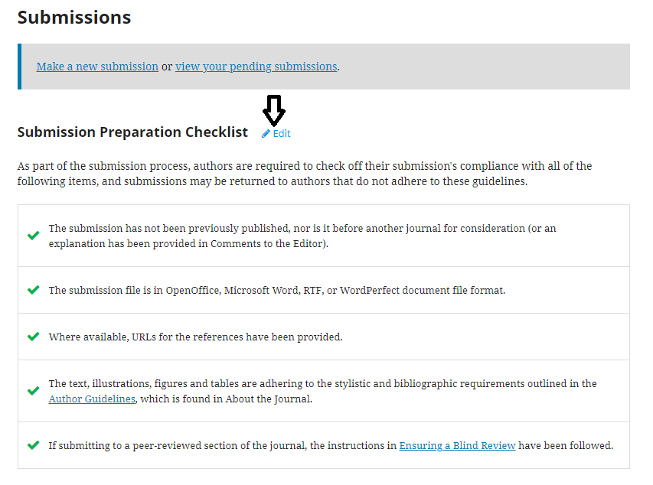Screen dimensions: 653x485
Task: Open the Ensuring a Blind Review link
Action: 457,445
